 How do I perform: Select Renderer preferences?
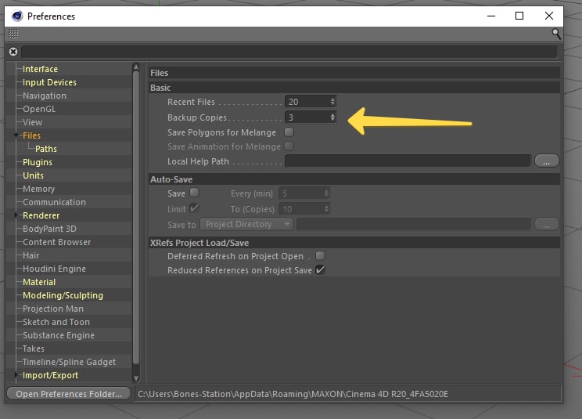coord(41,215)
